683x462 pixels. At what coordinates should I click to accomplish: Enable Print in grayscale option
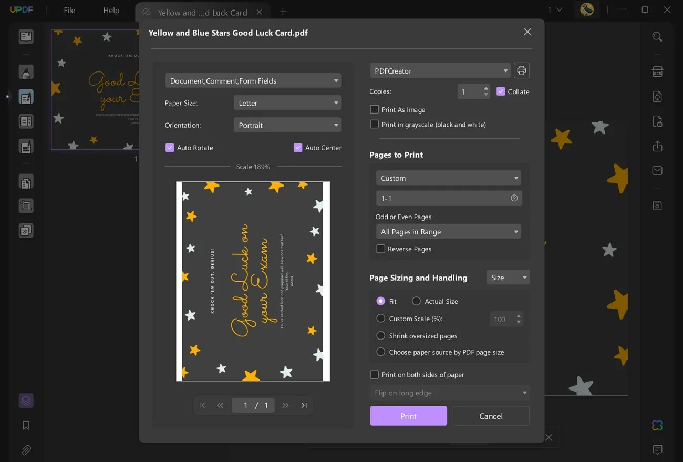(x=374, y=124)
